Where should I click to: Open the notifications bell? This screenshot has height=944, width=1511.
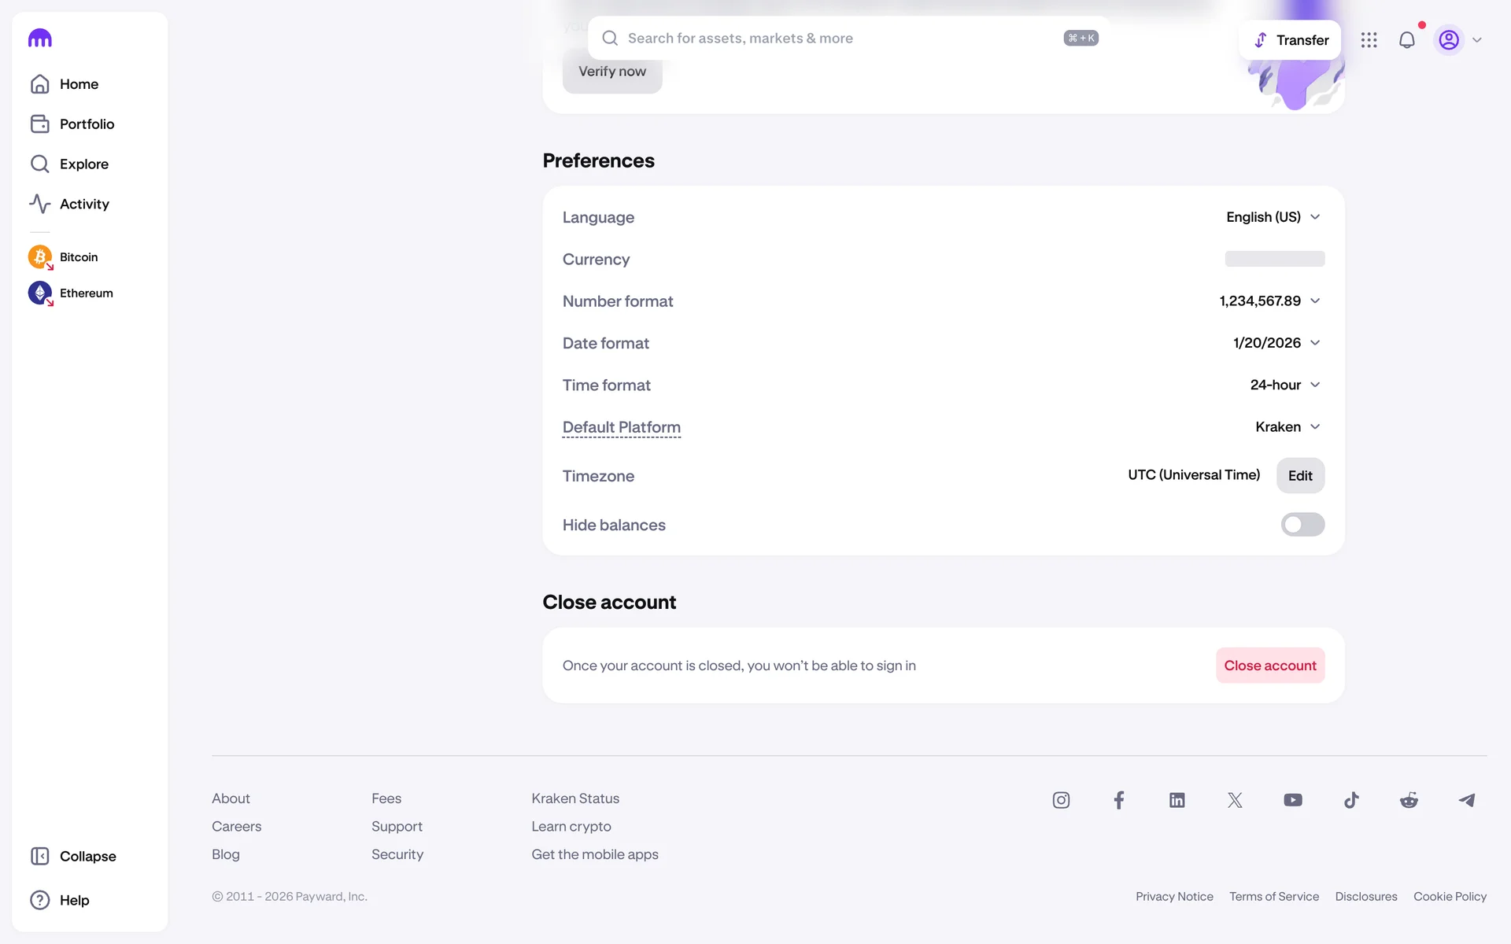pos(1406,40)
